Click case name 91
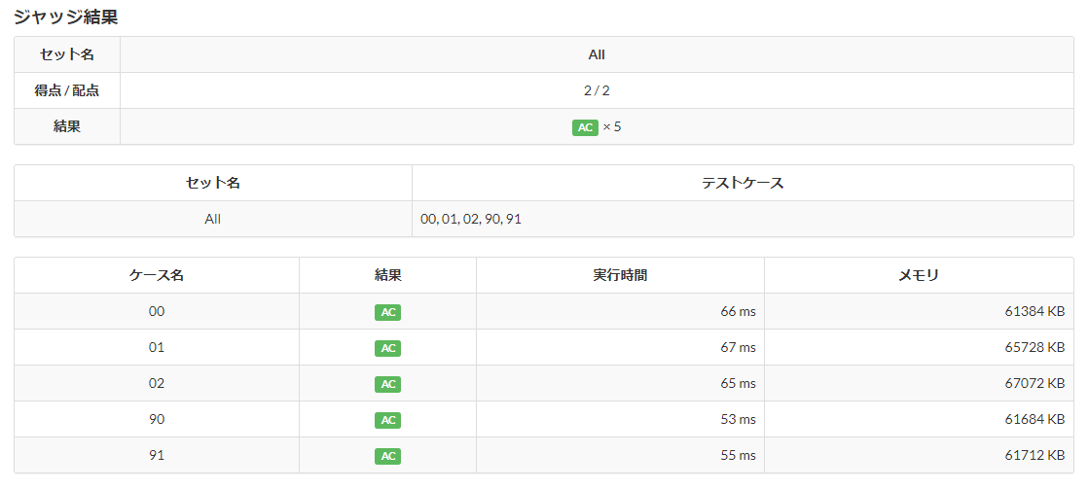The image size is (1089, 489). [x=157, y=456]
